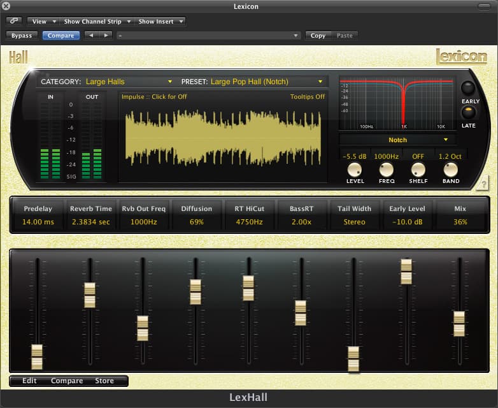Click the Store button
498x408 pixels.
[x=104, y=381]
